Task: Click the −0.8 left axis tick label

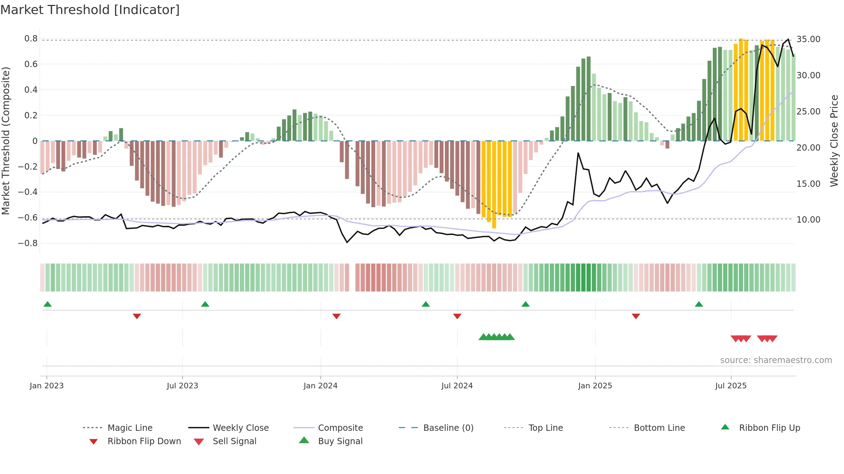Action: [x=28, y=243]
